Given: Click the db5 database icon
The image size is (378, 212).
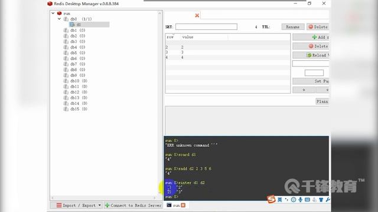Looking at the screenshot, I should coord(66,52).
